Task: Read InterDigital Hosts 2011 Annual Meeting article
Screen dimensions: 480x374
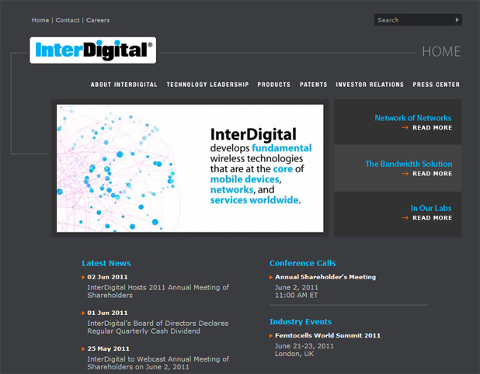Action: coord(158,292)
